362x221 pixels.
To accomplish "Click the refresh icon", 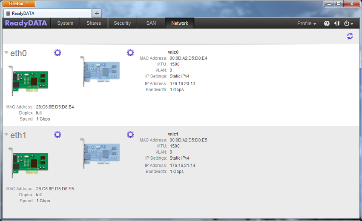I will [350, 36].
